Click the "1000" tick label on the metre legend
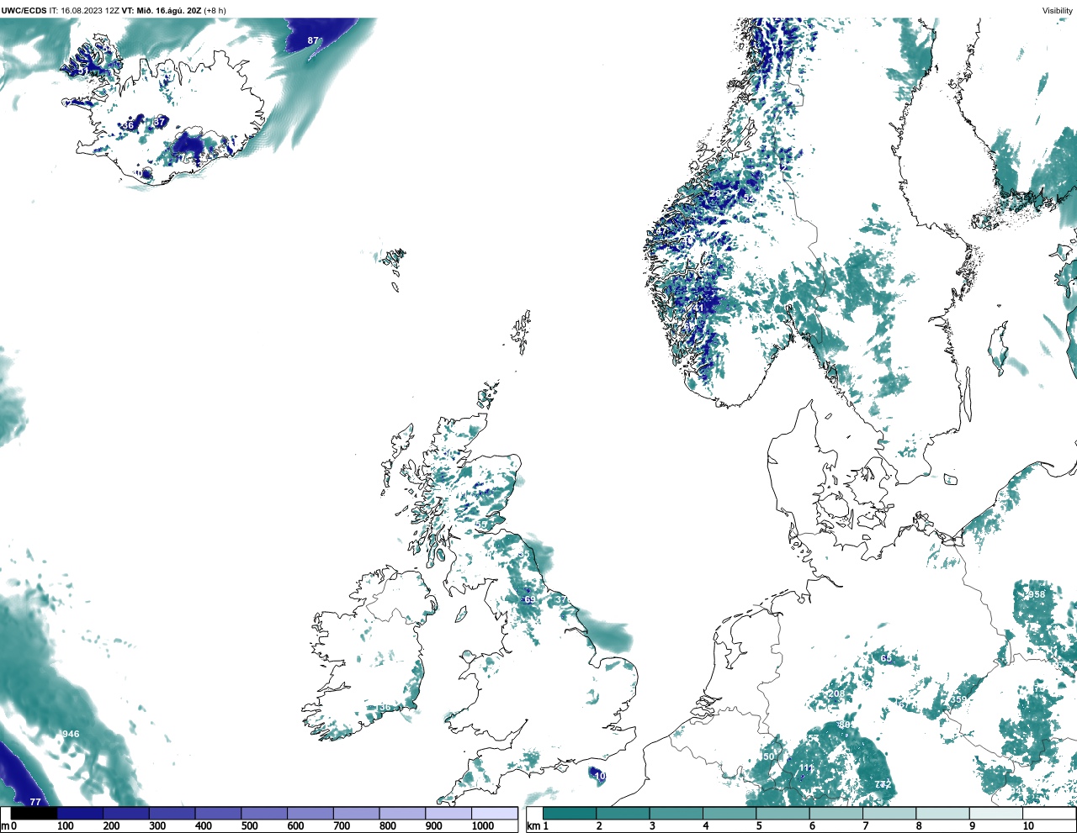This screenshot has width=1077, height=833. click(483, 826)
